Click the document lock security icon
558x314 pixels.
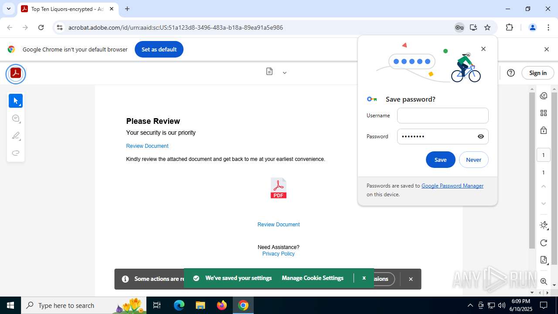[x=544, y=130]
